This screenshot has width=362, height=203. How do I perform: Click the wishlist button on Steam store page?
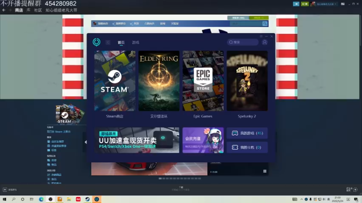(238, 18)
